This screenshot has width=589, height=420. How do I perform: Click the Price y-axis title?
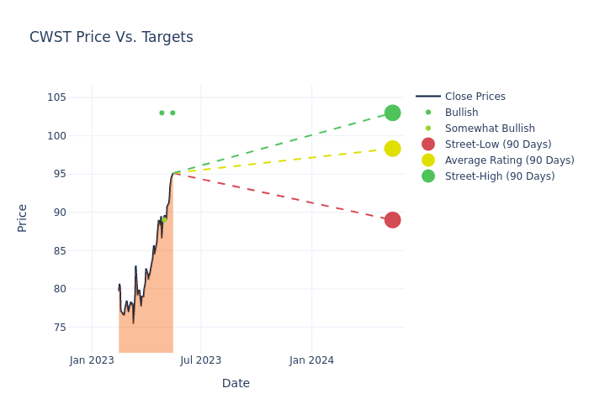[x=23, y=218]
